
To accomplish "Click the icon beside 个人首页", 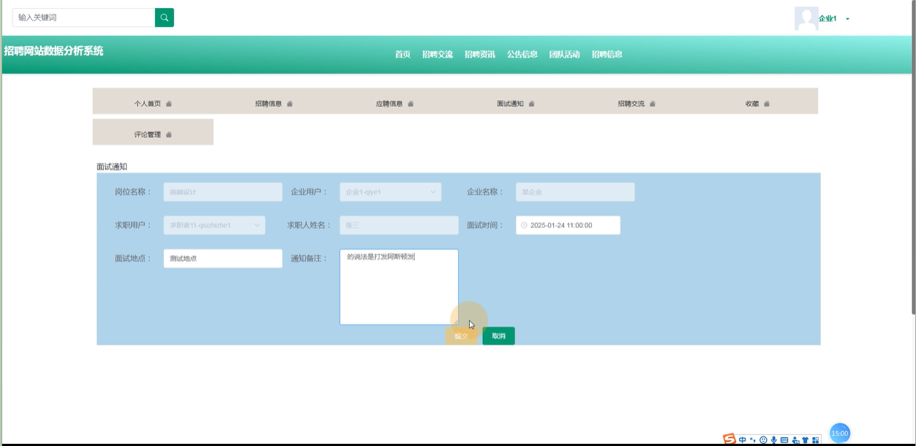I will point(169,104).
